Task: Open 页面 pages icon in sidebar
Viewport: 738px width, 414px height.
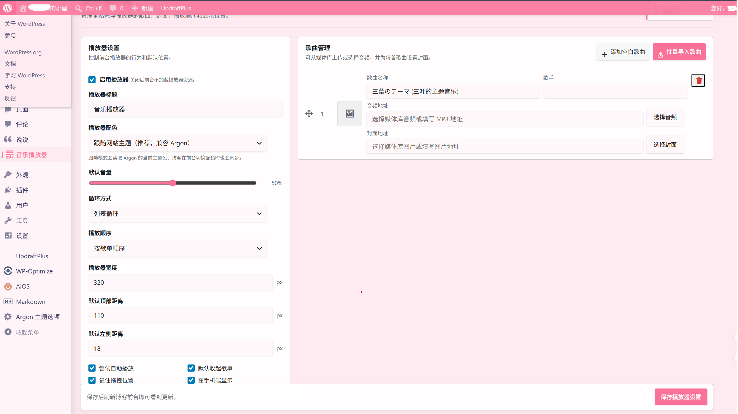Action: 8,109
